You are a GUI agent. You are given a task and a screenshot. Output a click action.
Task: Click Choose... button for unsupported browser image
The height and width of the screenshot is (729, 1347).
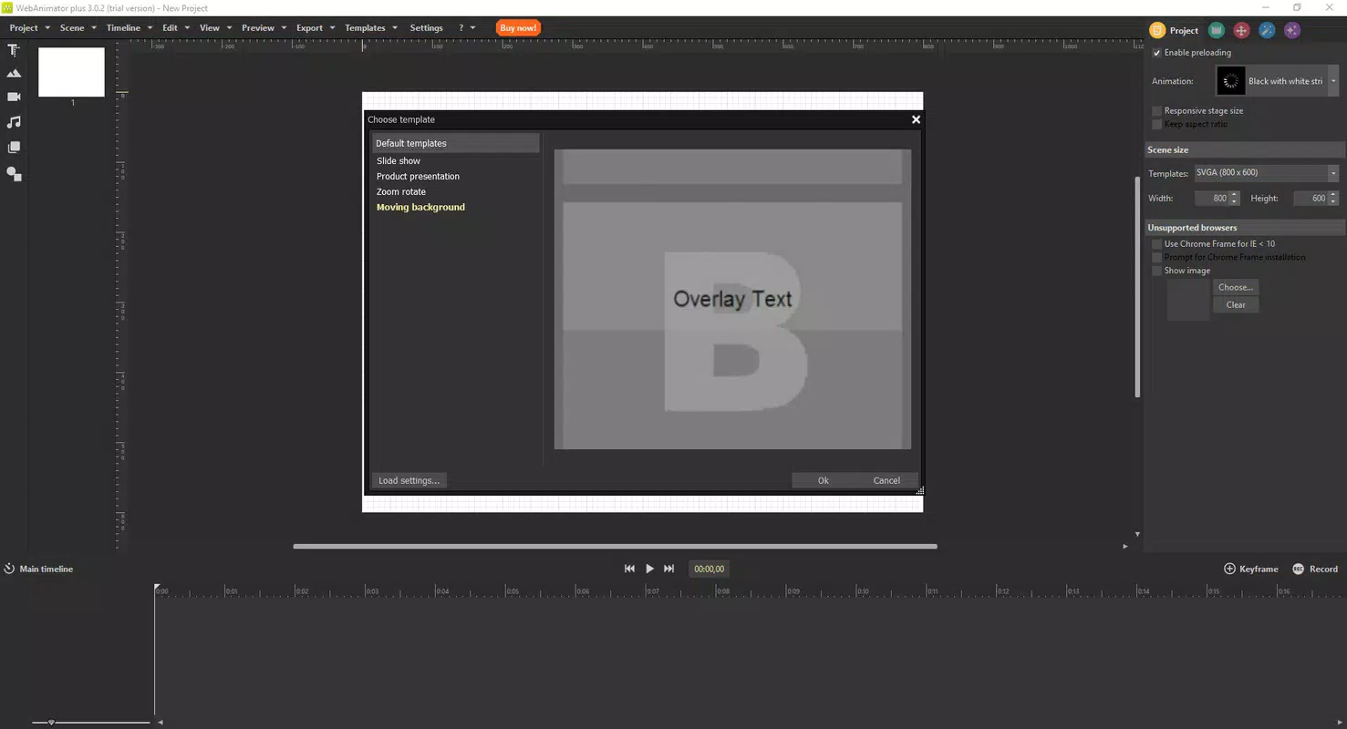coord(1236,287)
